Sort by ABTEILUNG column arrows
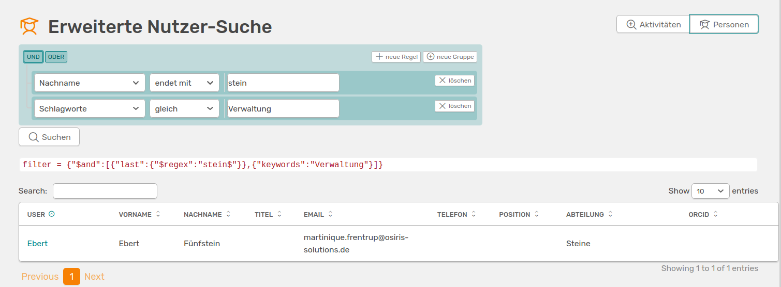Image resolution: width=781 pixels, height=287 pixels. click(610, 214)
